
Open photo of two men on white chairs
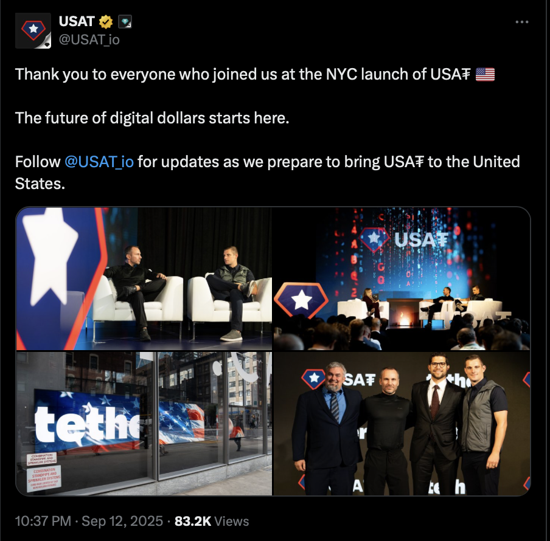point(144,278)
